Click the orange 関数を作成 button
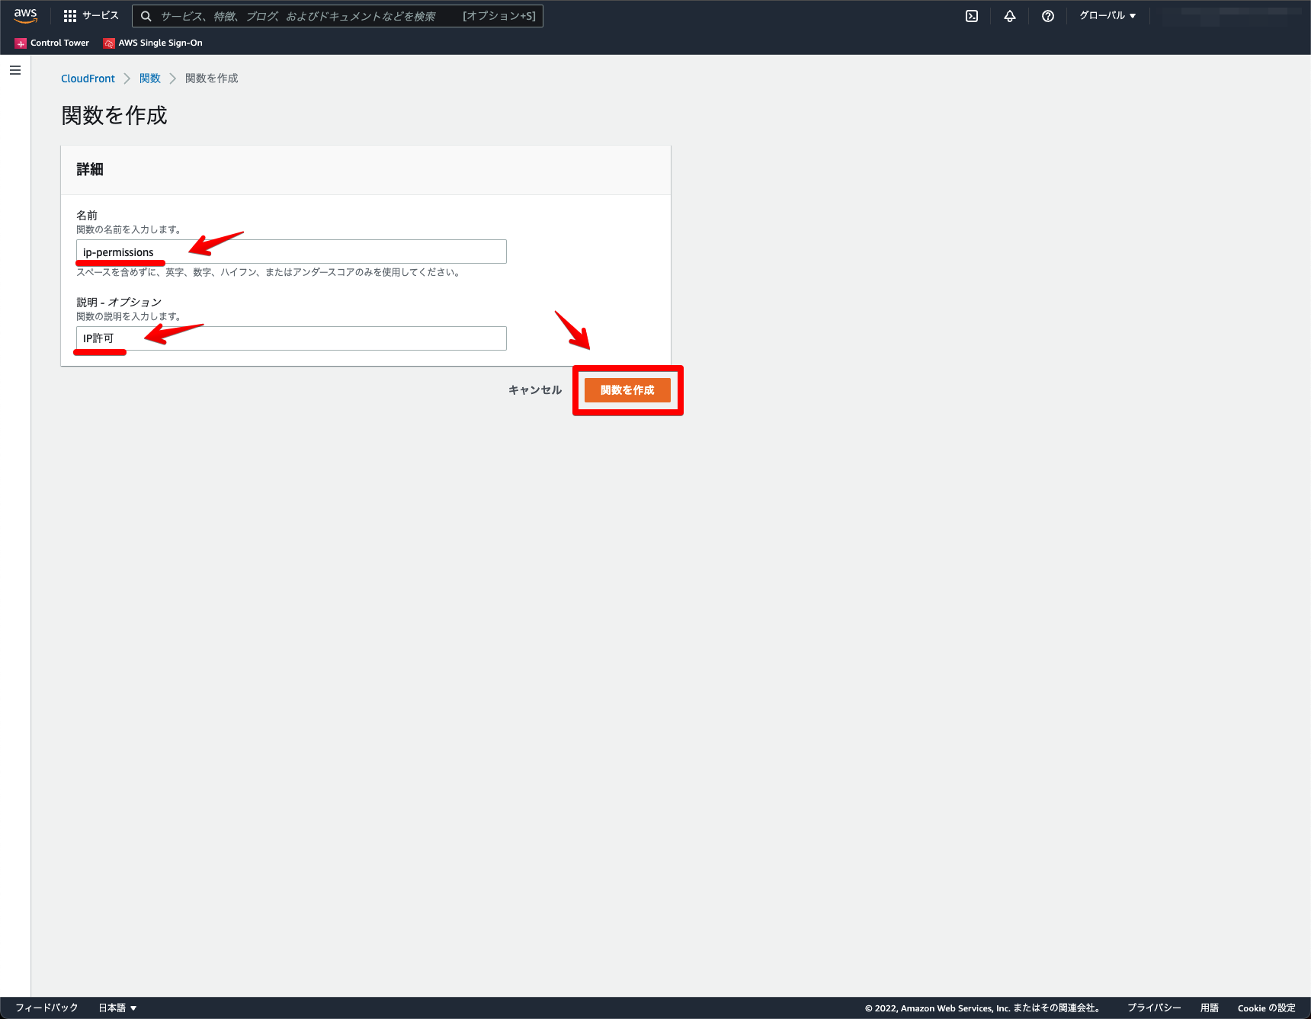 click(x=627, y=390)
